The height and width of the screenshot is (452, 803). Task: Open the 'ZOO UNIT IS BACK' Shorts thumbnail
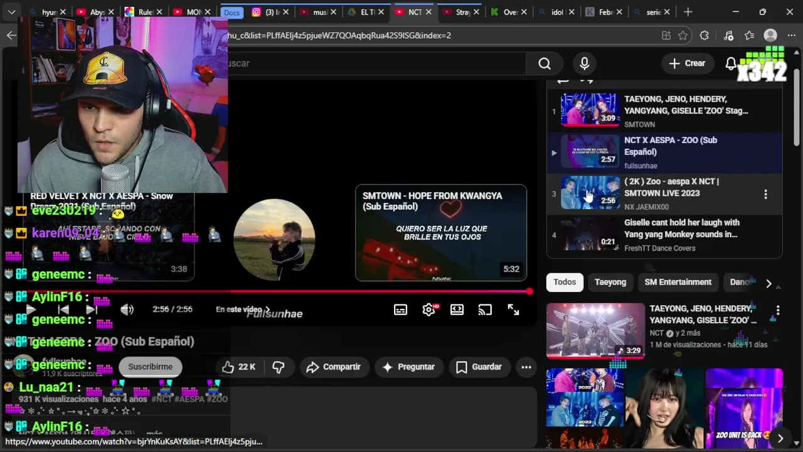click(744, 408)
